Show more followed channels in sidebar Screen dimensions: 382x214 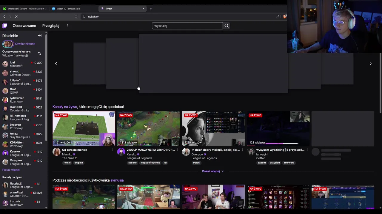pyautogui.click(x=11, y=170)
